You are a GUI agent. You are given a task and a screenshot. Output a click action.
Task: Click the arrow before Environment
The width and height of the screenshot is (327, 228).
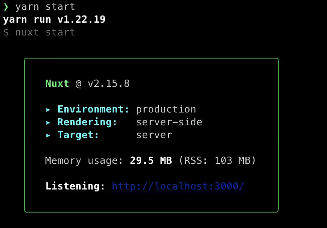[x=48, y=110]
